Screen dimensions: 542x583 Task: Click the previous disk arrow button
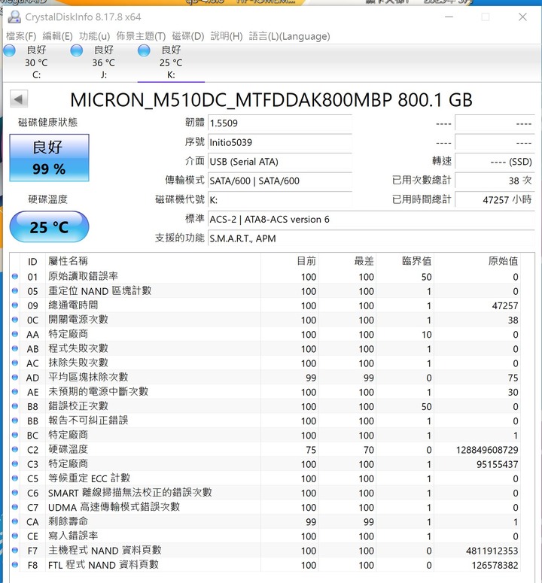(x=19, y=99)
